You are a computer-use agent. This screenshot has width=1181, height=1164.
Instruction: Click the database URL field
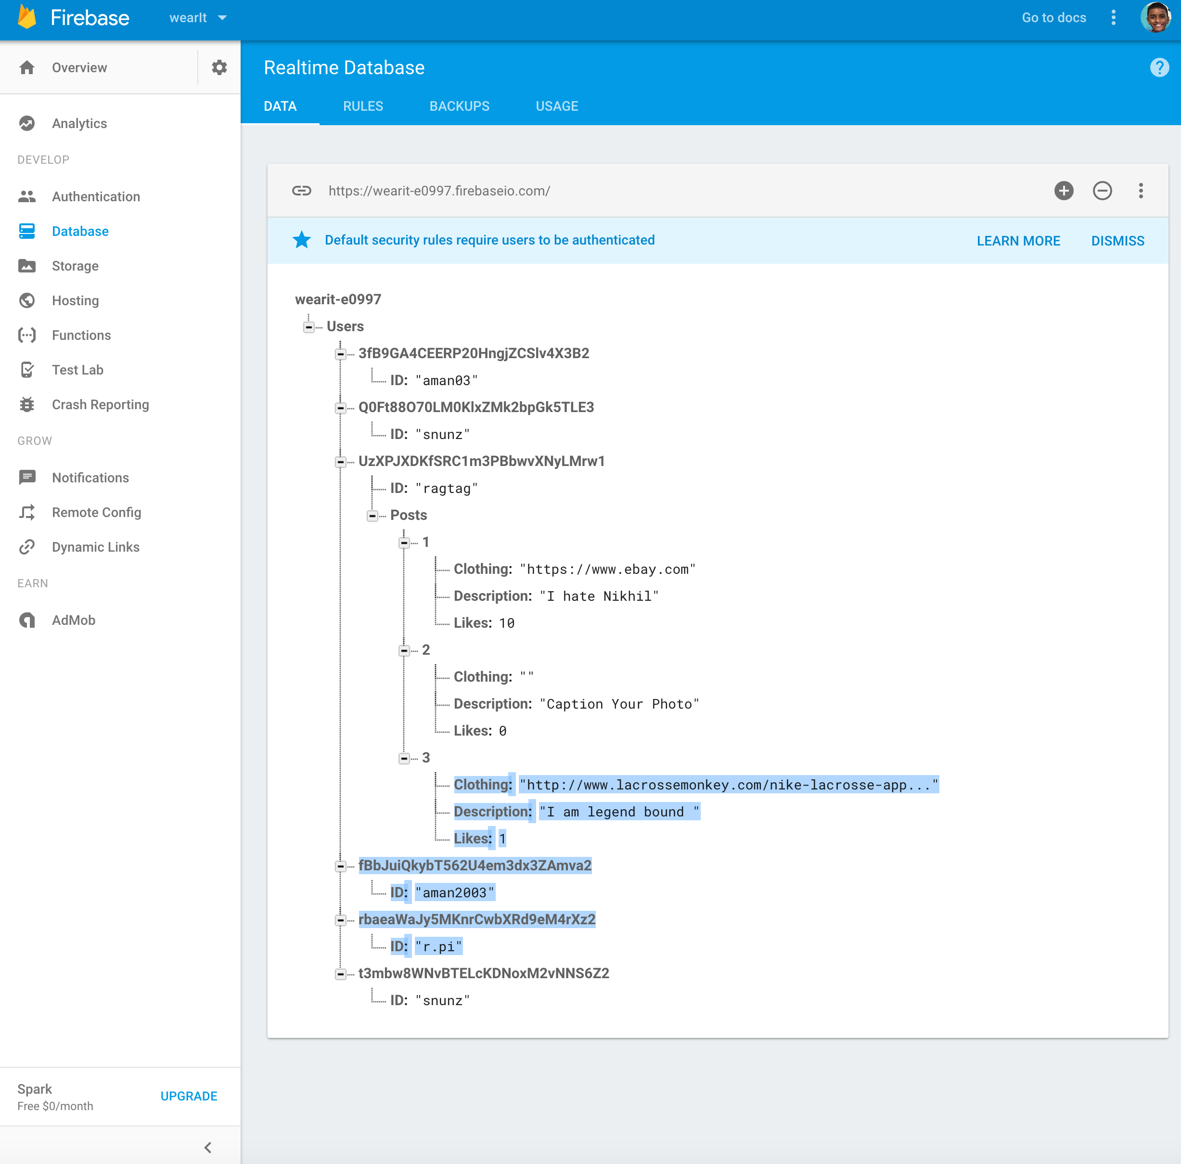point(439,191)
